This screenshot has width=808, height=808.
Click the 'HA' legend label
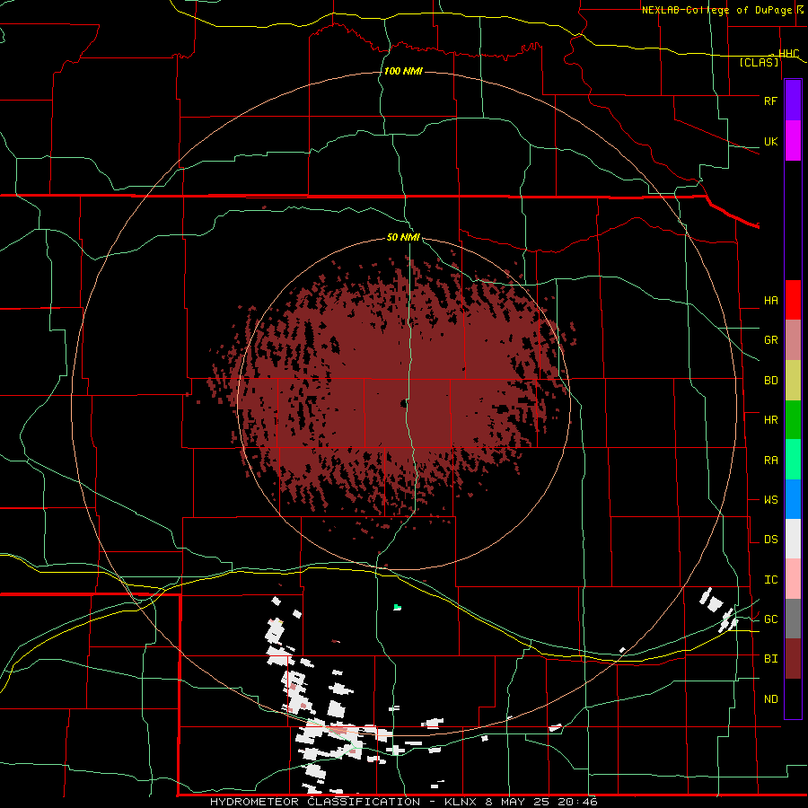[x=770, y=301]
